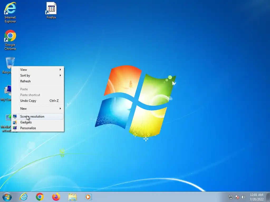The width and height of the screenshot is (270, 202).
Task: Open Internet Explorer desktop shortcut
Action: [10, 12]
